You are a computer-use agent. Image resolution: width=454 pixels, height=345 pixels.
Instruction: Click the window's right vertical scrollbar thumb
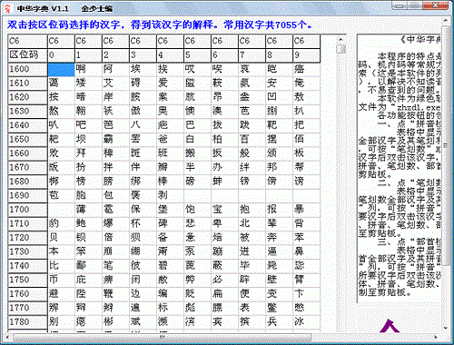(x=446, y=145)
